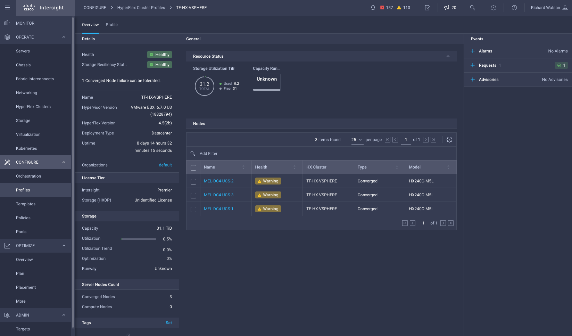Open the requests task list icon
This screenshot has height=336, width=572.
click(x=427, y=8)
